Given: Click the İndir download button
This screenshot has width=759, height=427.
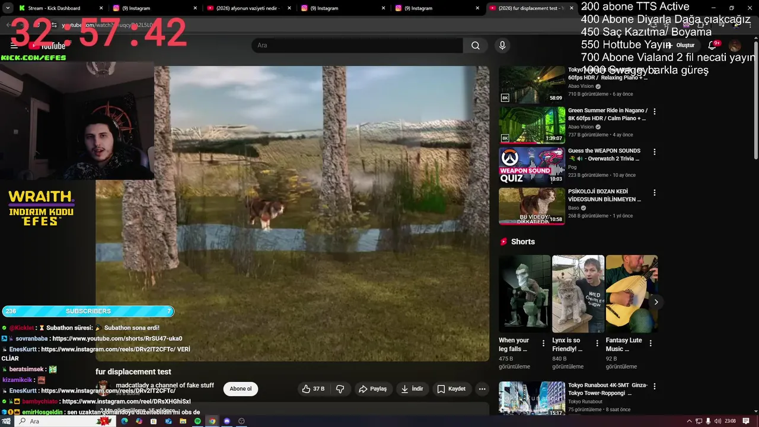Looking at the screenshot, I should 412,389.
